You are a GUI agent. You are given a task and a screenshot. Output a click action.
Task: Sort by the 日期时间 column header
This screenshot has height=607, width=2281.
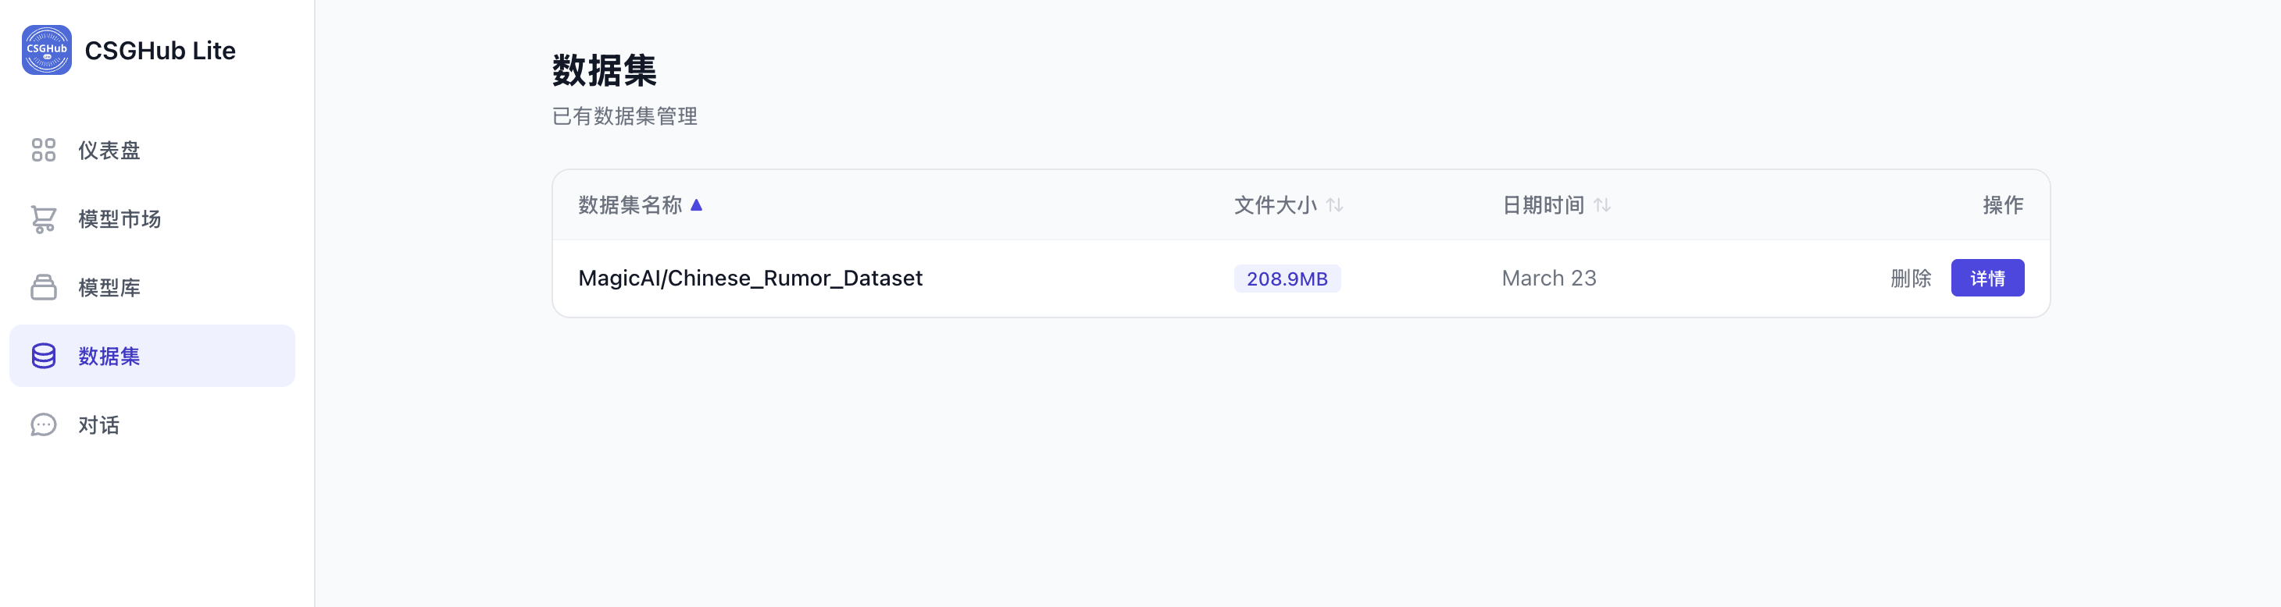click(x=1543, y=205)
